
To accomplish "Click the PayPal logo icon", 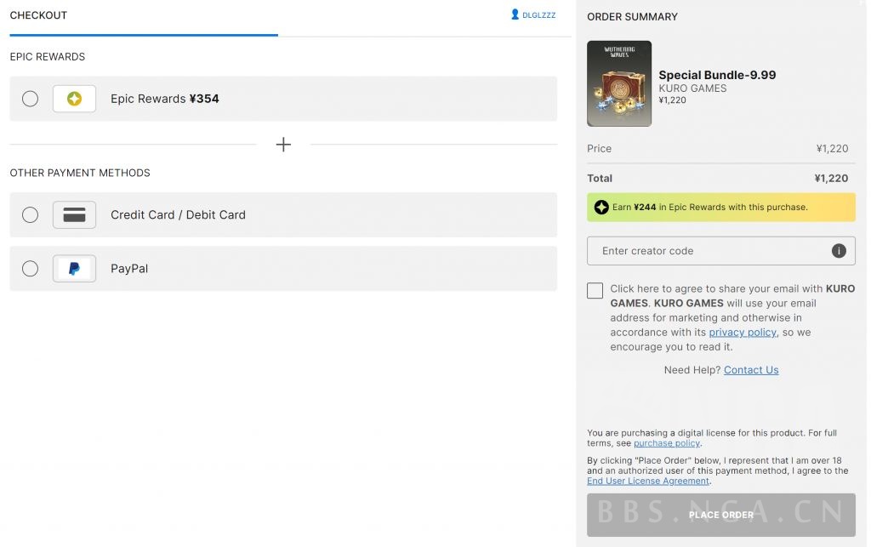I will pyautogui.click(x=74, y=269).
